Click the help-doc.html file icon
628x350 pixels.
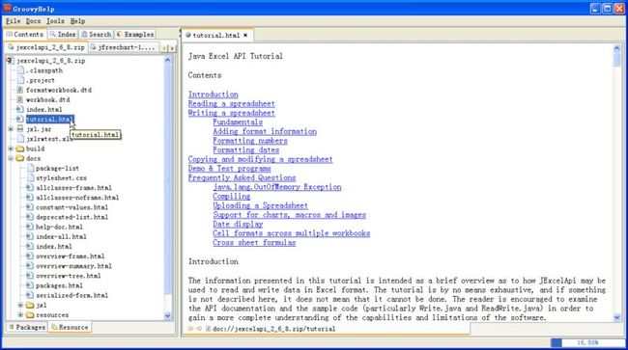point(30,227)
